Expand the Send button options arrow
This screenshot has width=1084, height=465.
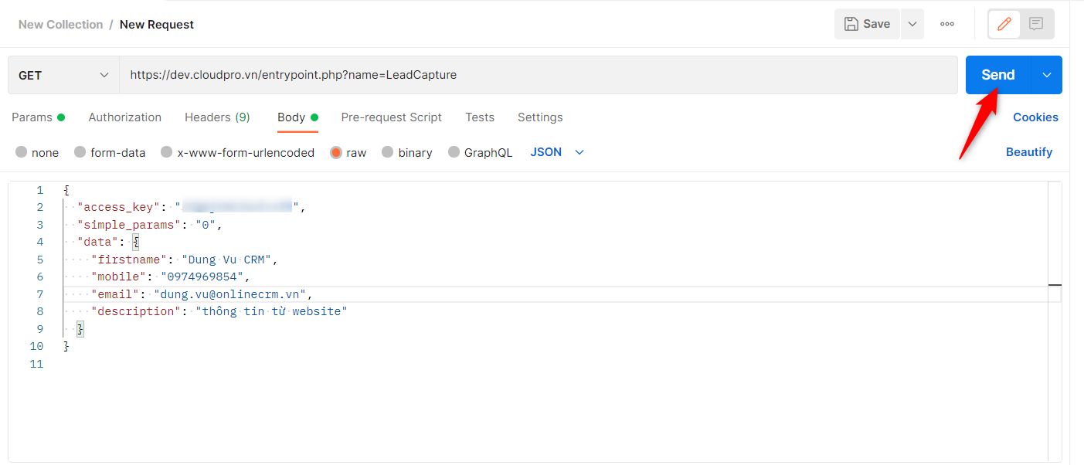(1047, 75)
